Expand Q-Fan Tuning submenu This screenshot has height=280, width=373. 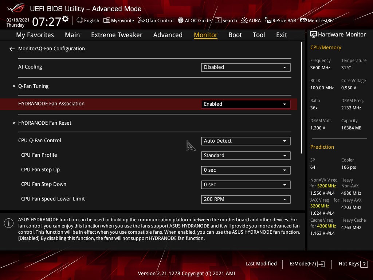[x=33, y=86]
